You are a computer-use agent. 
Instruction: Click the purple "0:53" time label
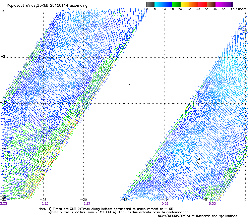[x=212, y=204]
